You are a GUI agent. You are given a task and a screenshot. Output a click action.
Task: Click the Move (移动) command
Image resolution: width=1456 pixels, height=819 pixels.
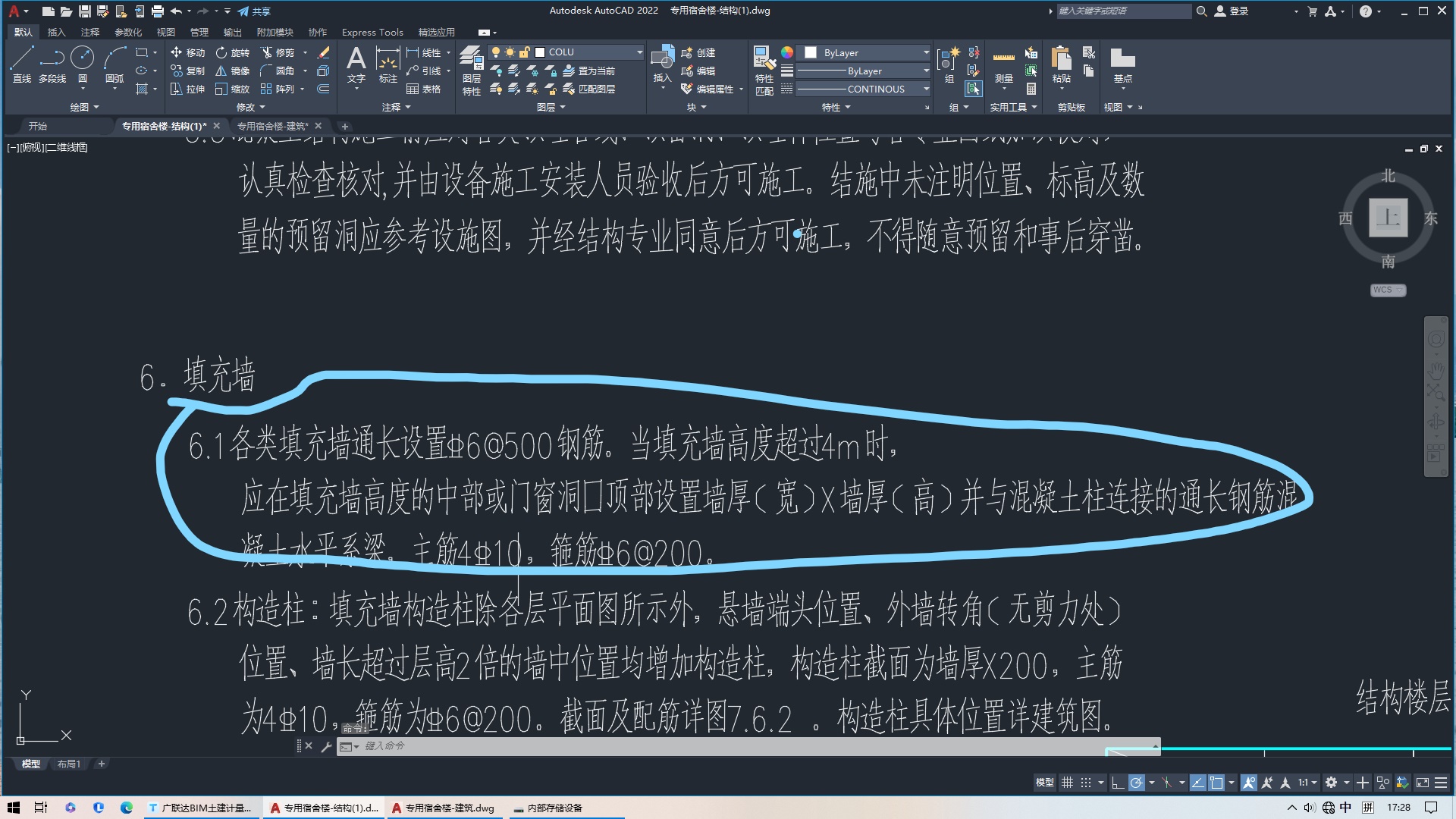[187, 52]
